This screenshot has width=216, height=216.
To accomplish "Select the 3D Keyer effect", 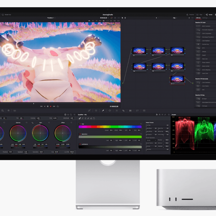I will click(x=205, y=99).
